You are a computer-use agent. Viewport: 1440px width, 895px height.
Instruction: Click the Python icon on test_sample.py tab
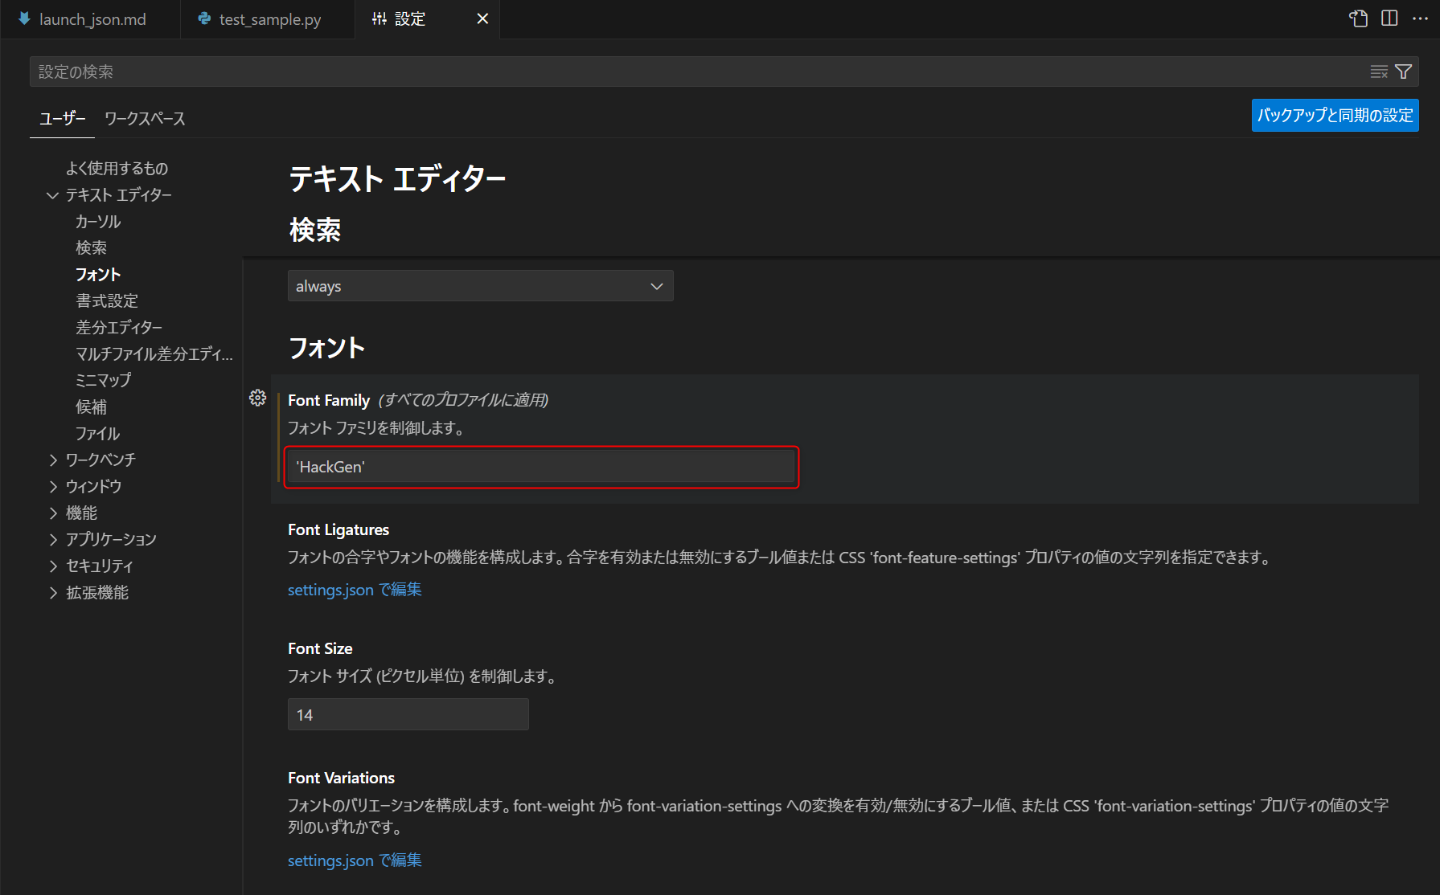click(203, 18)
